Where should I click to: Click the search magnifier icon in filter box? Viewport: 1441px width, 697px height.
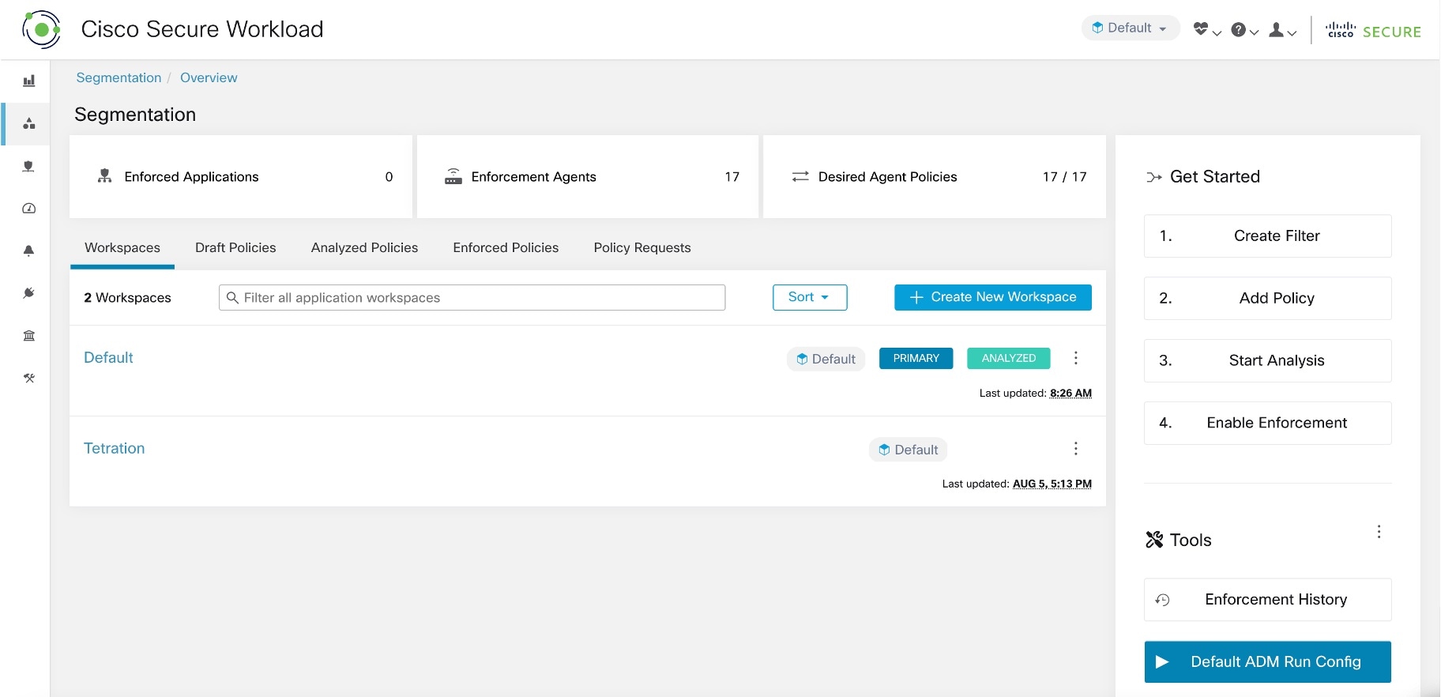232,297
